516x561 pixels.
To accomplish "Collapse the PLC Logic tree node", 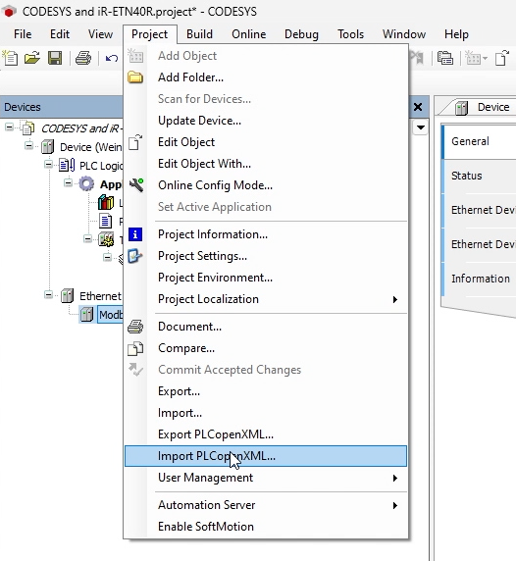I will click(48, 164).
